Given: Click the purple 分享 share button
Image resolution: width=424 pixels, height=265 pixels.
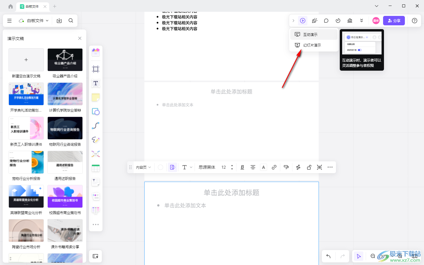Looking at the screenshot, I should [x=394, y=21].
